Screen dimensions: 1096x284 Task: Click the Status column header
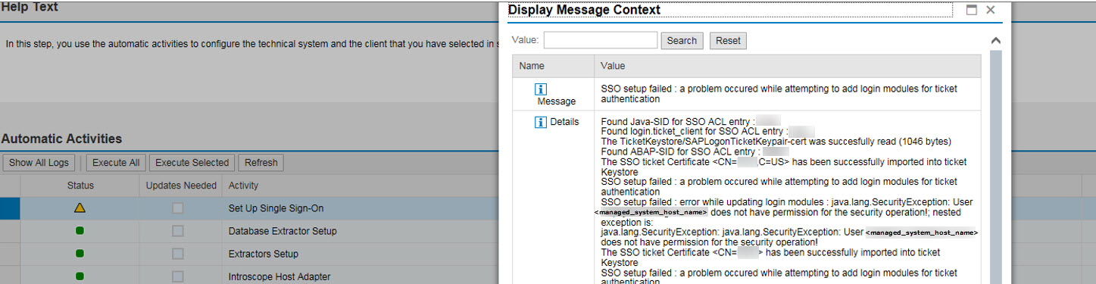tap(80, 186)
